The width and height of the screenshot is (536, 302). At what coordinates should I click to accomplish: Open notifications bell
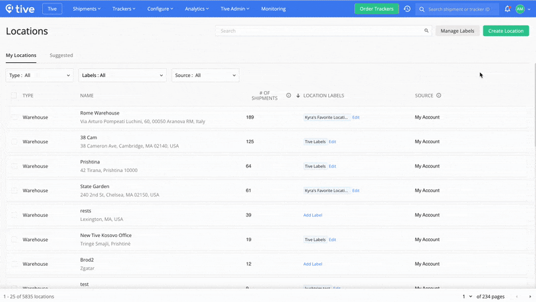coord(507,9)
